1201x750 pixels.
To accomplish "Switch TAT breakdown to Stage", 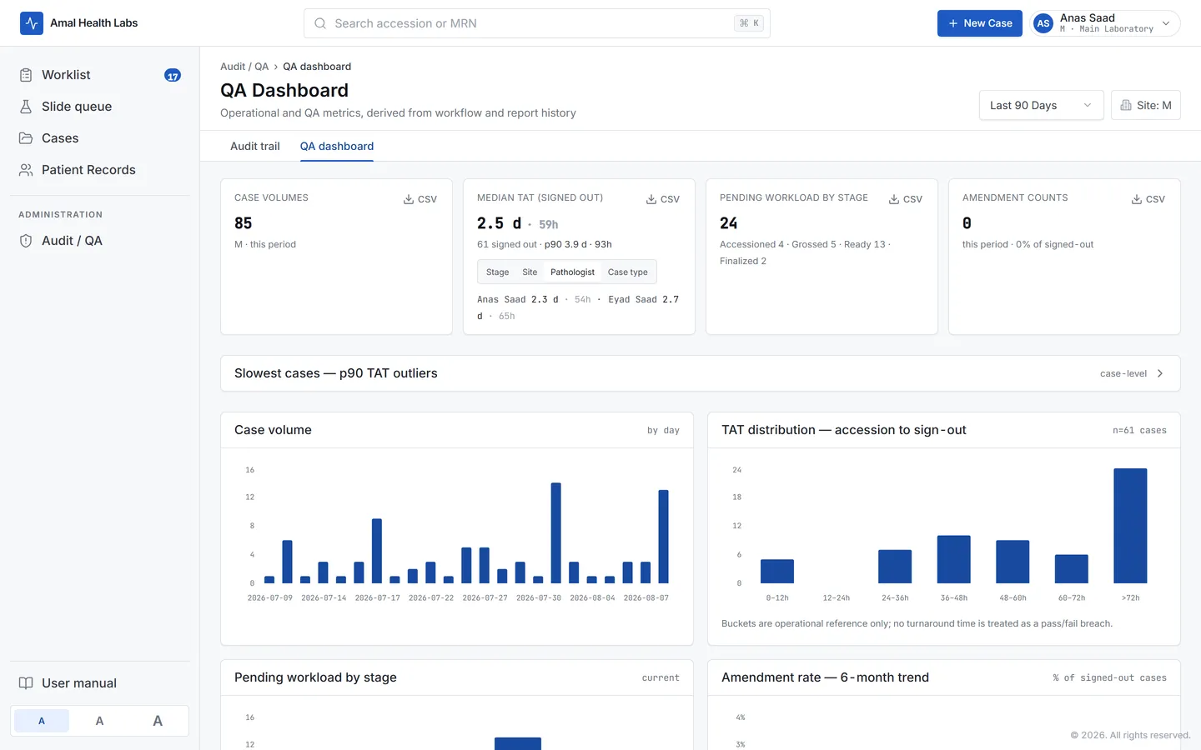I will click(497, 272).
